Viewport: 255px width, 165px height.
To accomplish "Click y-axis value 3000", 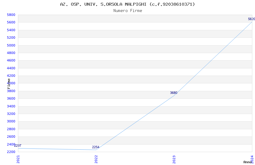I will tap(11, 121).
